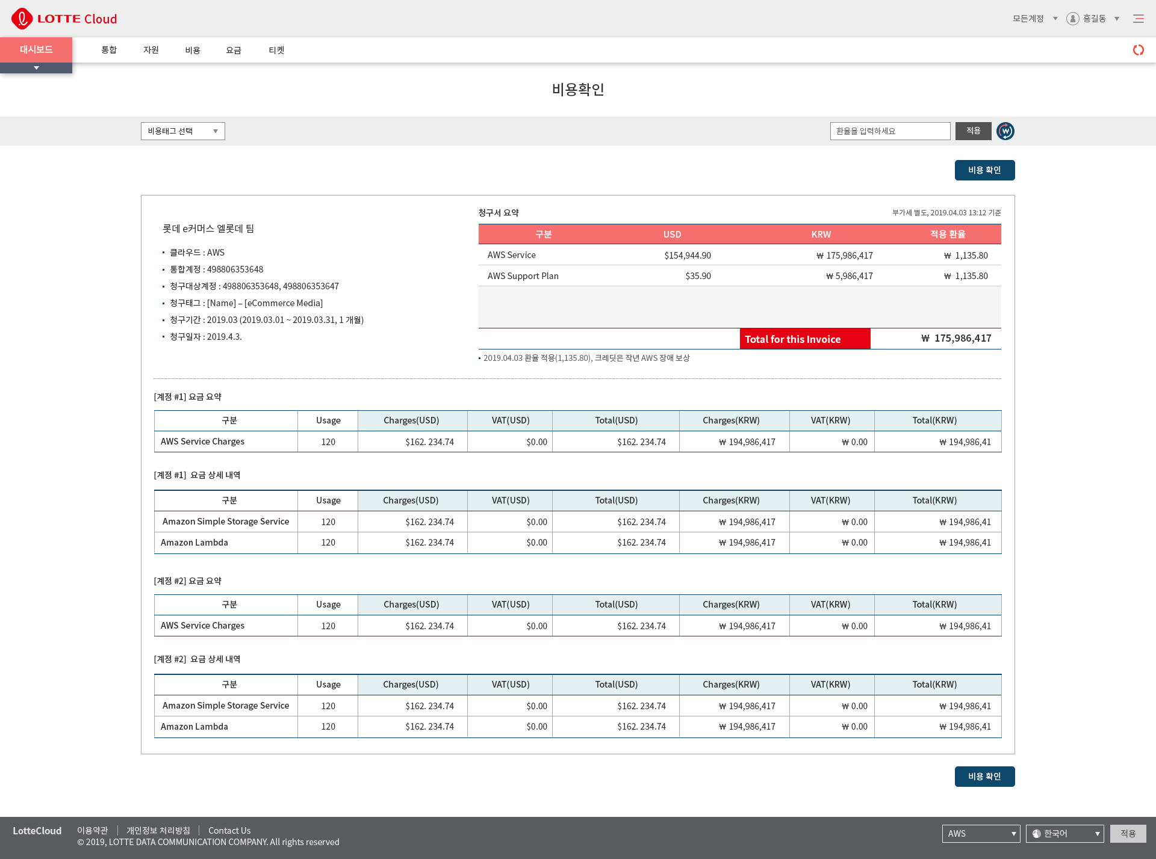Click the won currency refresh icon
1156x859 pixels.
tap(1005, 131)
